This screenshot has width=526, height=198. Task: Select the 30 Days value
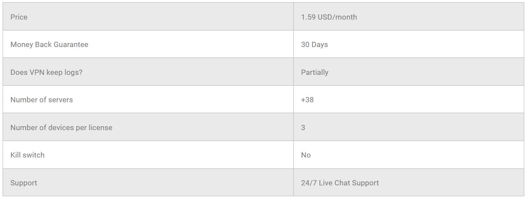(314, 44)
